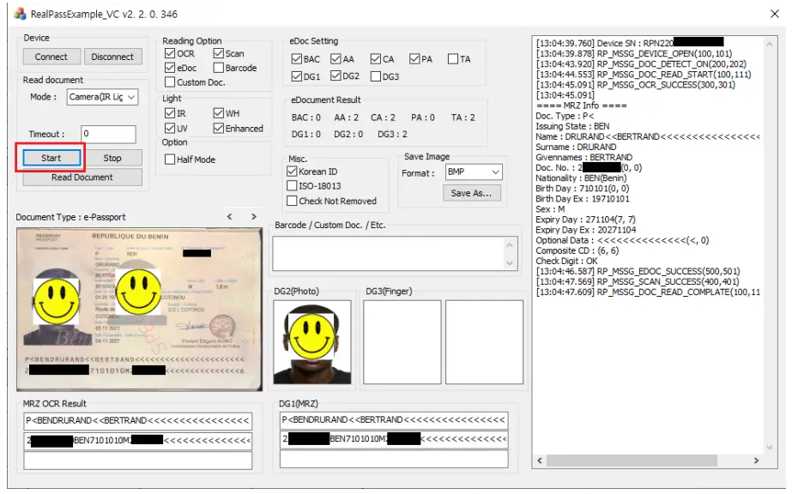Click the Start button to begin reading

[51, 158]
